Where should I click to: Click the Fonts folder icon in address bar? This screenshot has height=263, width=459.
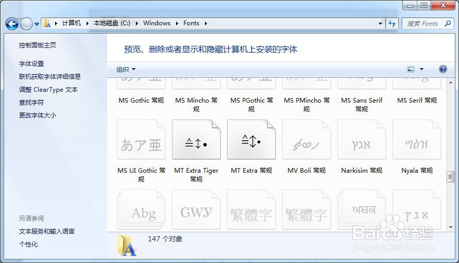click(x=46, y=23)
